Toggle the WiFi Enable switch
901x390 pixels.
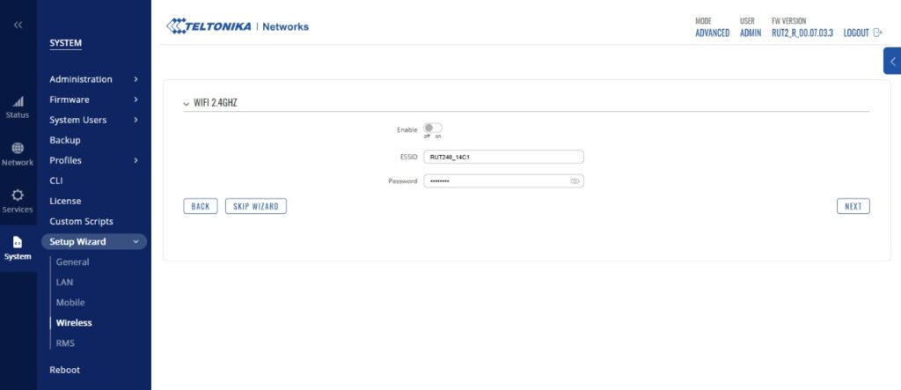(433, 129)
